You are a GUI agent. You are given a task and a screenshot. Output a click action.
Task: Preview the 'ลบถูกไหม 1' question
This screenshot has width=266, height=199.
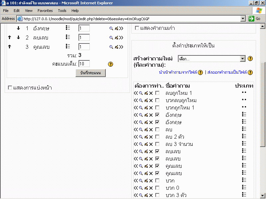tap(141, 93)
